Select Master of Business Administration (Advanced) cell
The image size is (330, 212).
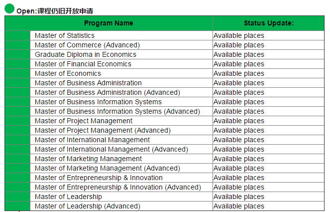[x=108, y=92]
